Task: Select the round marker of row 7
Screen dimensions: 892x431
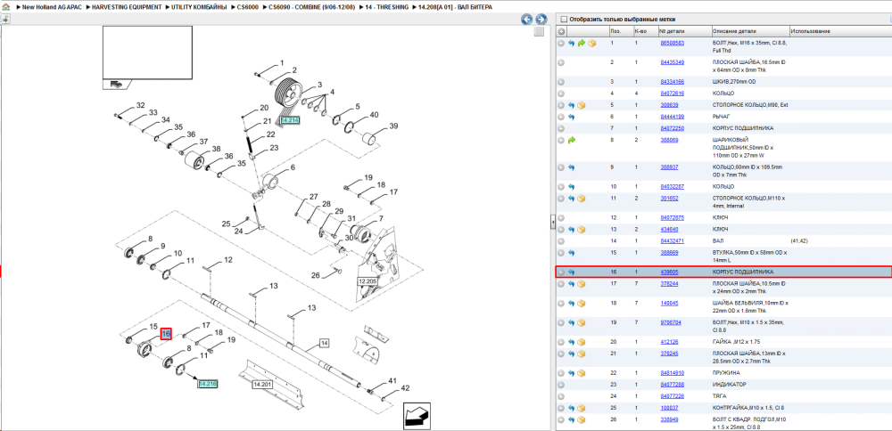Action: tap(561, 128)
